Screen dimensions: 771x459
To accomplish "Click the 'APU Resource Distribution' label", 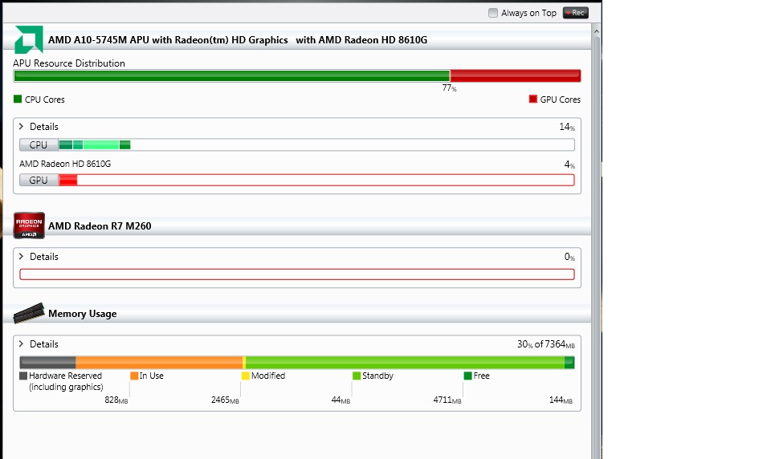I will click(69, 63).
